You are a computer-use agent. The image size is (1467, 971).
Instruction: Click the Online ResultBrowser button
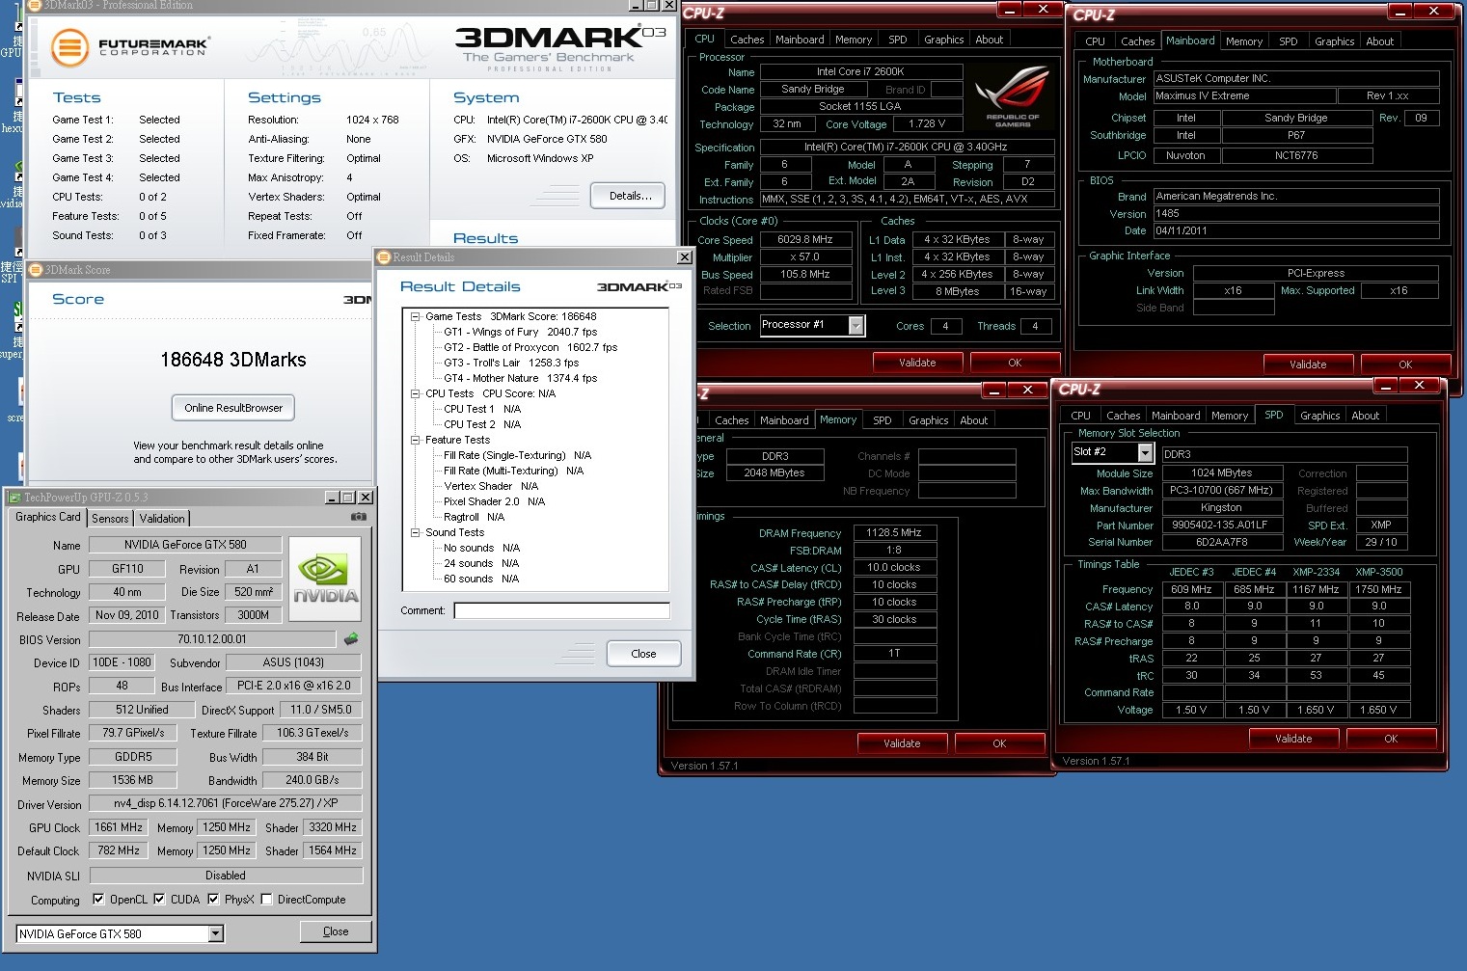click(x=233, y=408)
